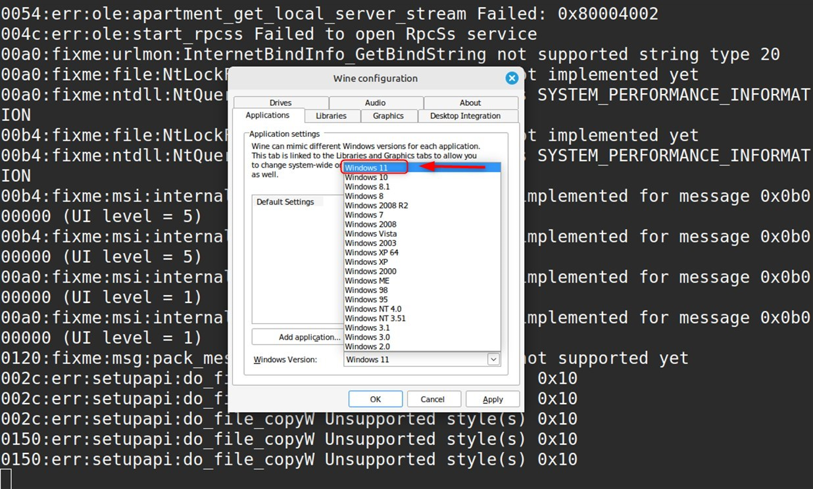Click the Cancel button
Viewport: 813px width, 489px height.
click(x=433, y=399)
